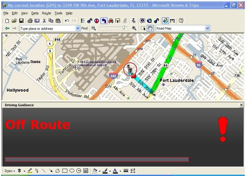This screenshot has width=246, height=176.
Task: Open the Help question mark icon
Action: [181, 21]
